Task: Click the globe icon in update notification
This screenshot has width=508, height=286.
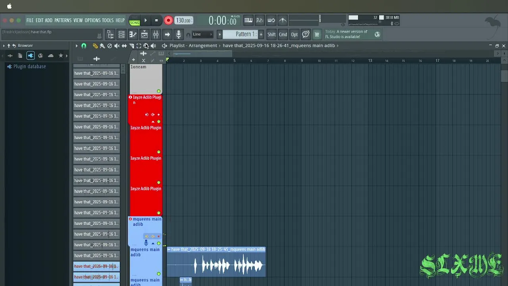Action: click(x=377, y=35)
